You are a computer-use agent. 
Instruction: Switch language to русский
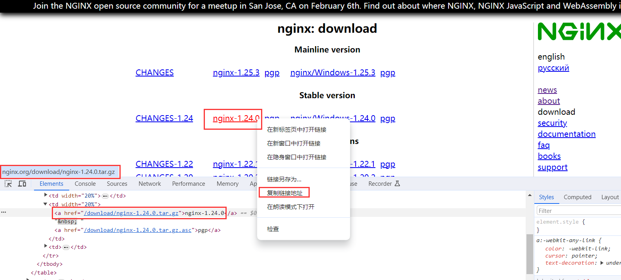553,68
